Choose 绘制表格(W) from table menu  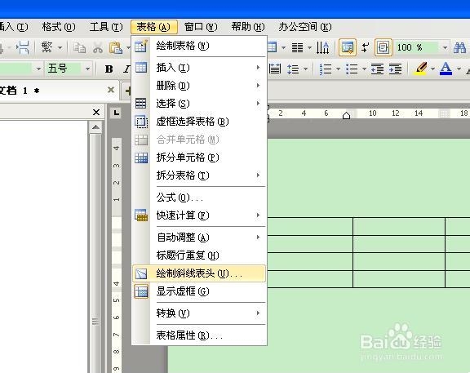pyautogui.click(x=199, y=46)
